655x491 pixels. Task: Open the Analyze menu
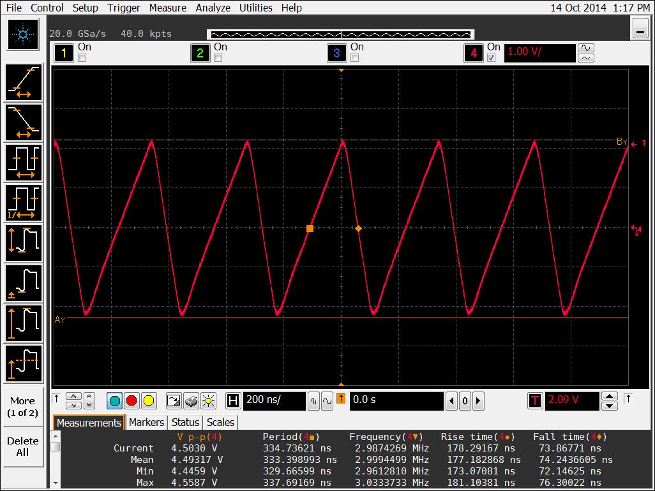click(213, 8)
